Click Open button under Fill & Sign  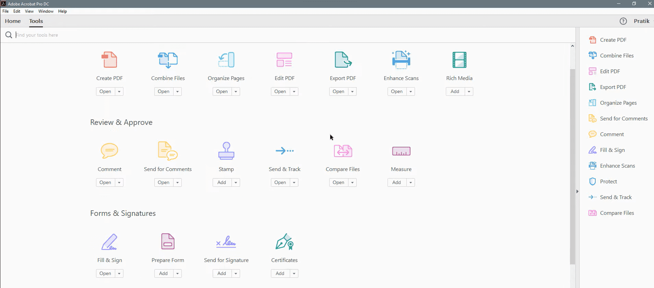pos(105,273)
